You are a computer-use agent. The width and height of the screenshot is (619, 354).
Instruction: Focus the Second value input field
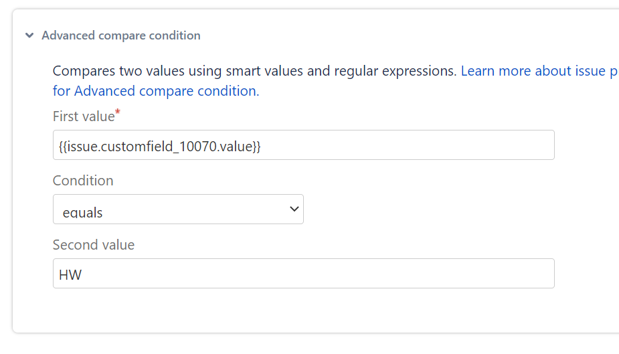pos(304,274)
